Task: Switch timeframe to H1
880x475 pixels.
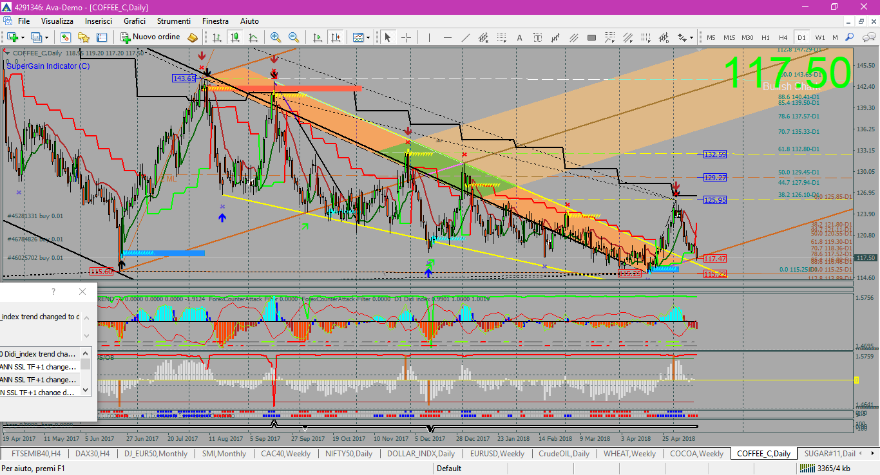Action: pyautogui.click(x=765, y=37)
